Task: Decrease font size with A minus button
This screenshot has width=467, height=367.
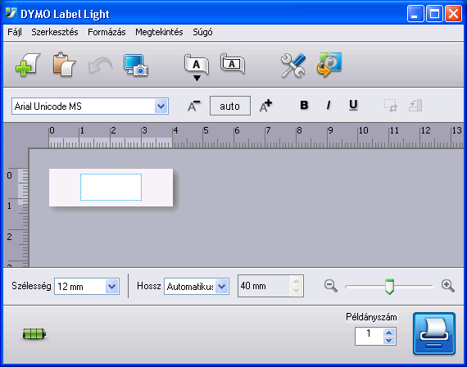Action: click(194, 106)
